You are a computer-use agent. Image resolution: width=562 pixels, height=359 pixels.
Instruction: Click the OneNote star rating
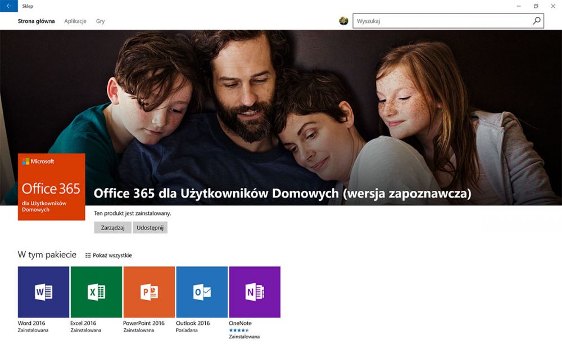point(239,330)
